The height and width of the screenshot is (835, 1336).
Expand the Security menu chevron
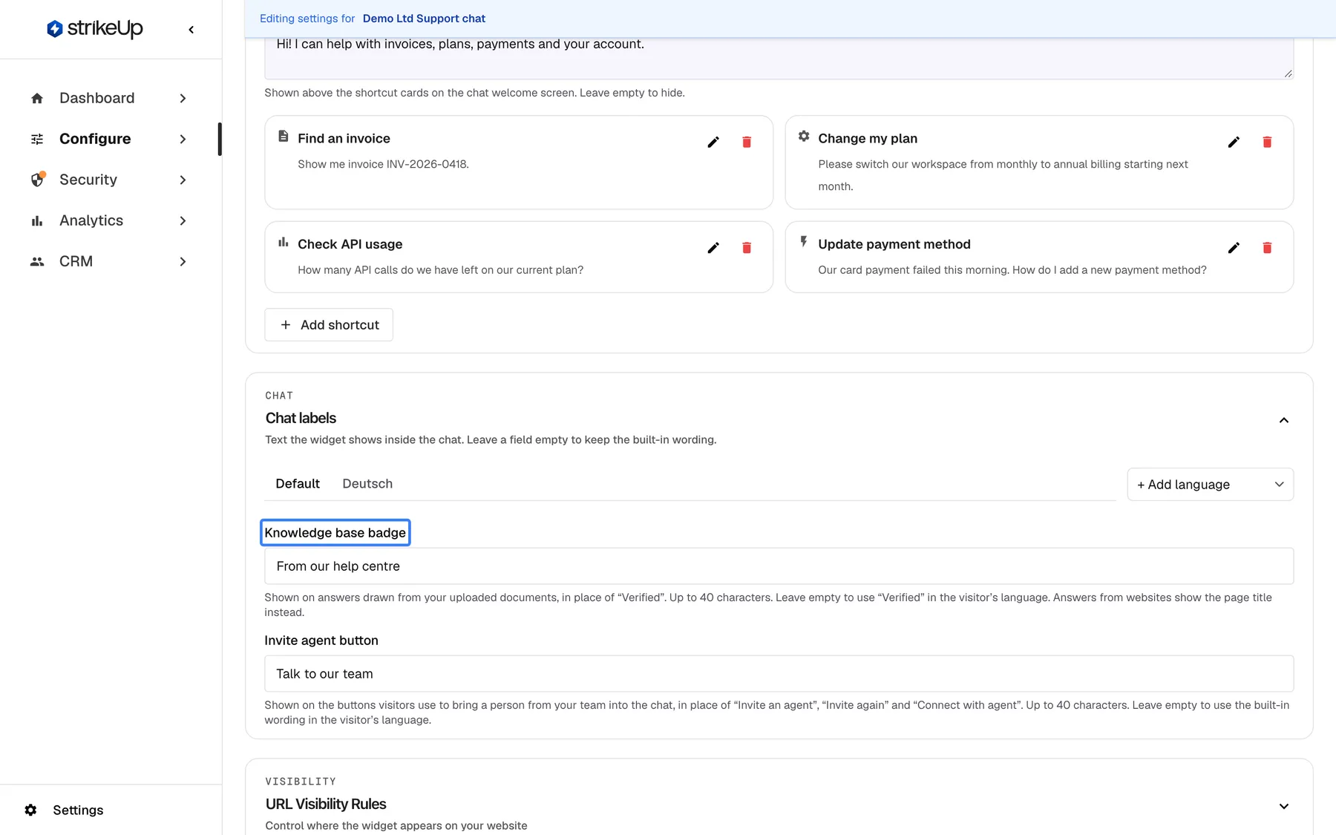[x=183, y=180]
